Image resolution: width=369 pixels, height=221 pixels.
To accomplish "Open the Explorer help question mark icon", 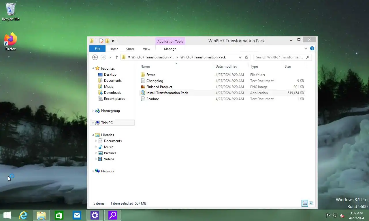I will [312, 49].
